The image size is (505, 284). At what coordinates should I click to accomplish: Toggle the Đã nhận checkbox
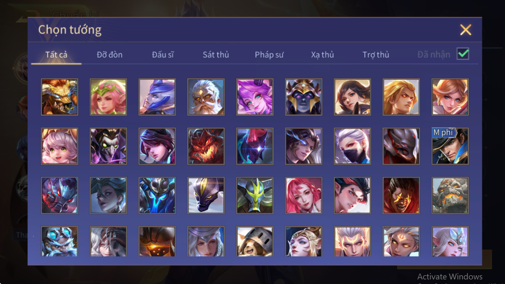463,54
